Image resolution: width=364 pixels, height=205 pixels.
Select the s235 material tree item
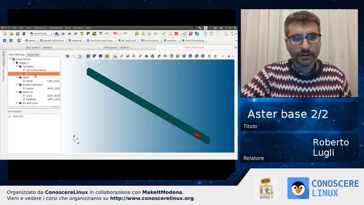coord(29,96)
